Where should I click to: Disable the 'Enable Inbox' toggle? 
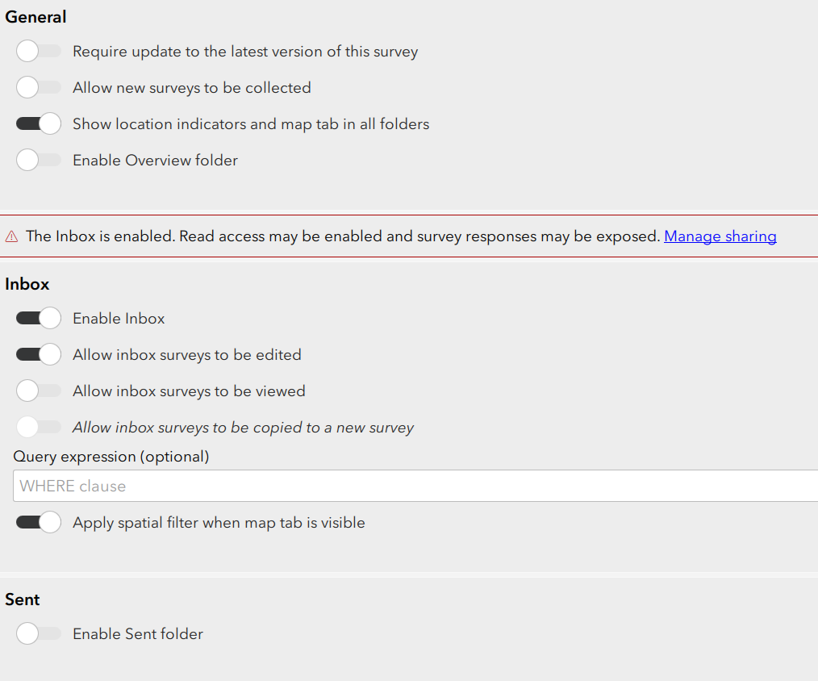[x=38, y=318]
